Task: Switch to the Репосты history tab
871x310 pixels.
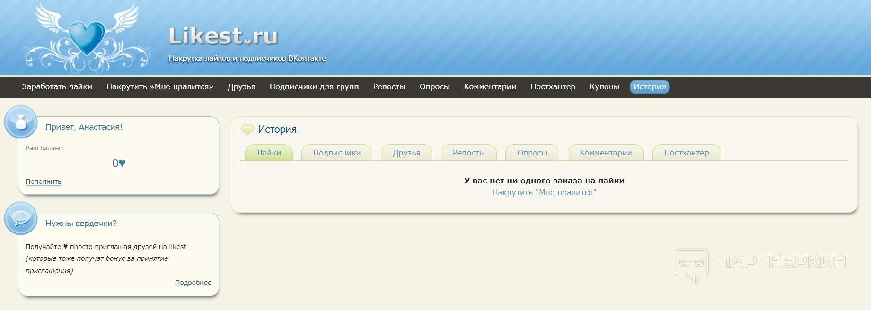Action: tap(469, 153)
